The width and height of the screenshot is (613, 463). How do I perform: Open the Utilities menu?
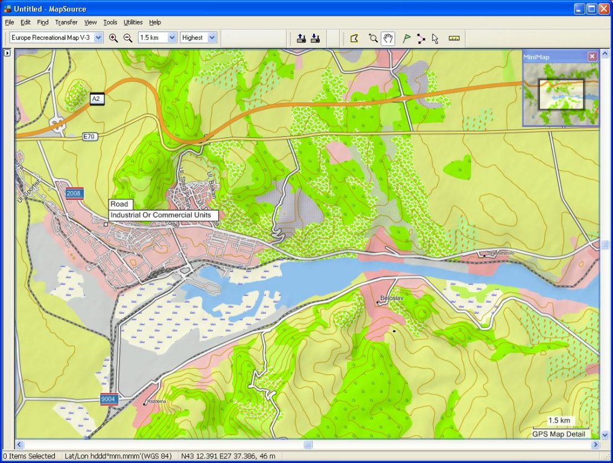click(133, 22)
